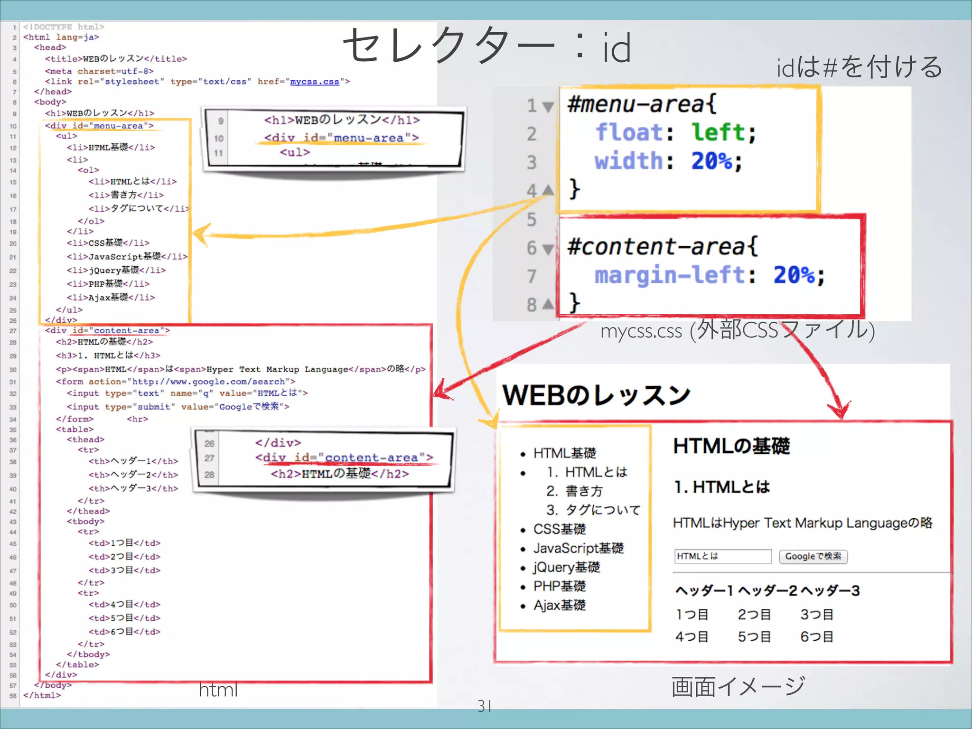Click 'jQuery基礎' list item in preview menu

(567, 567)
